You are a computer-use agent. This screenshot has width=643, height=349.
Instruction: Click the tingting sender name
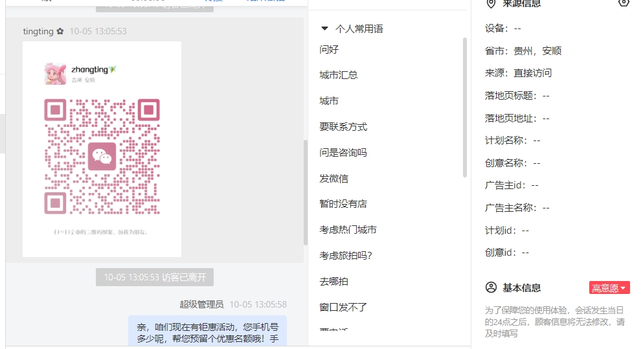point(38,31)
